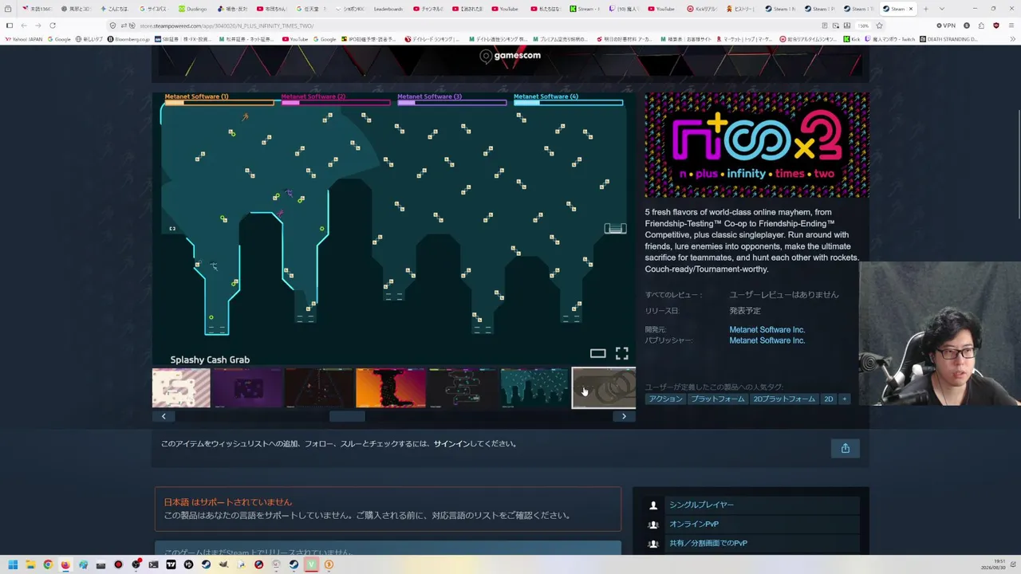Expand more tags with the plus button
Screen dimensions: 1021x574
pyautogui.click(x=844, y=399)
